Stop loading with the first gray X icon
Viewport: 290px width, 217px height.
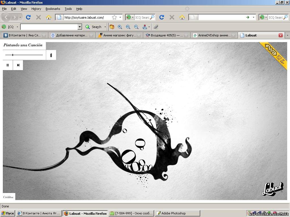[39, 17]
